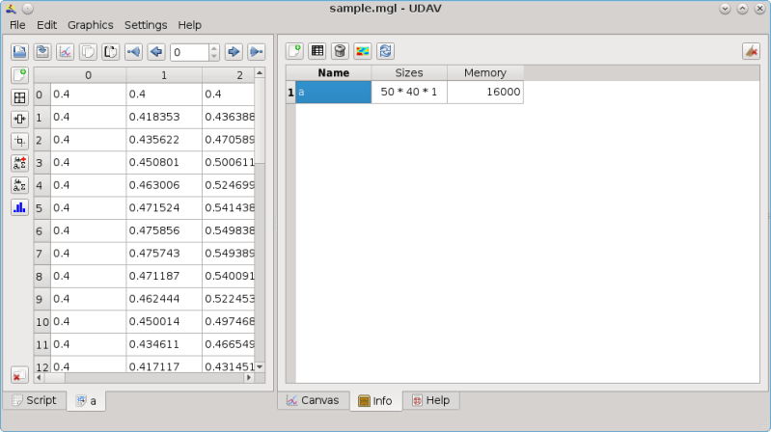Click the Memory column header

[x=485, y=72]
